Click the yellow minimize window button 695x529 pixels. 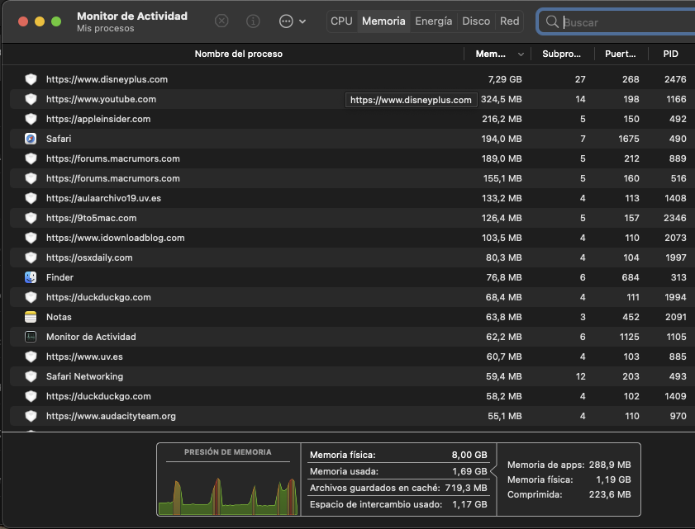click(x=40, y=21)
